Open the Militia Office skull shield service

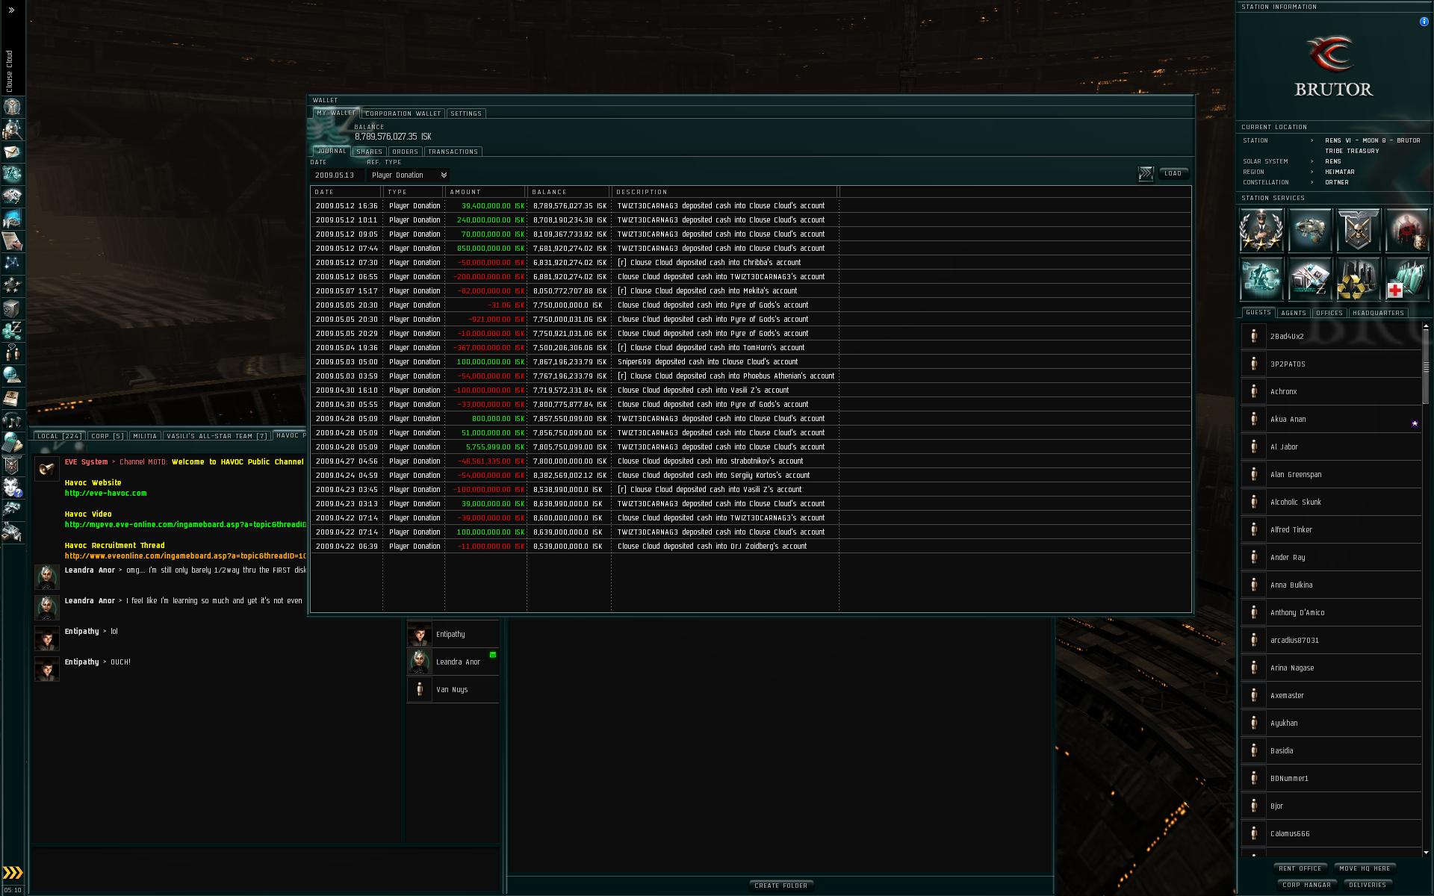pyautogui.click(x=1359, y=229)
